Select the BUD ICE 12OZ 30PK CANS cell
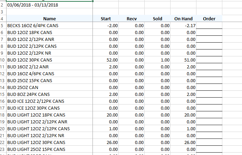242x155 pixels. pyautogui.click(x=50, y=108)
